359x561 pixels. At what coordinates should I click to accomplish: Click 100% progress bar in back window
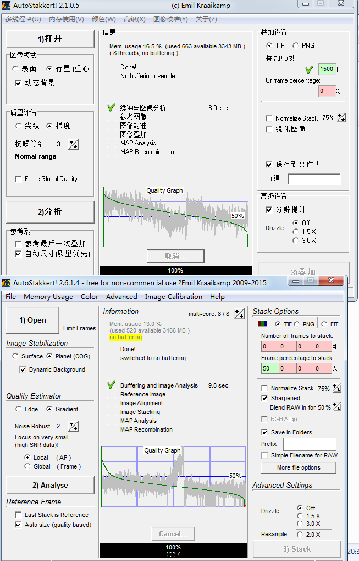pyautogui.click(x=175, y=270)
